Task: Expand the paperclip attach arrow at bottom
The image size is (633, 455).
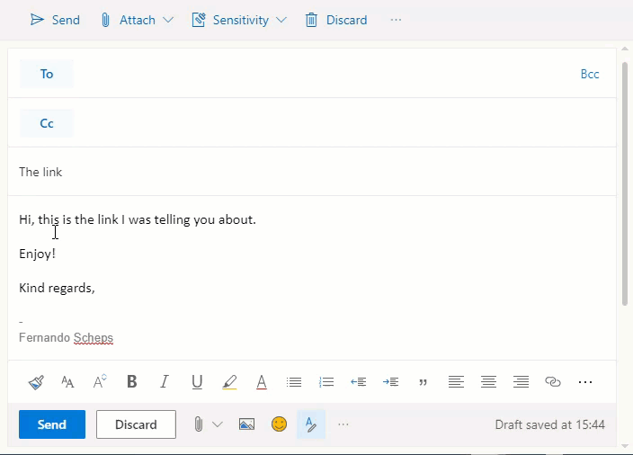Action: click(x=217, y=424)
